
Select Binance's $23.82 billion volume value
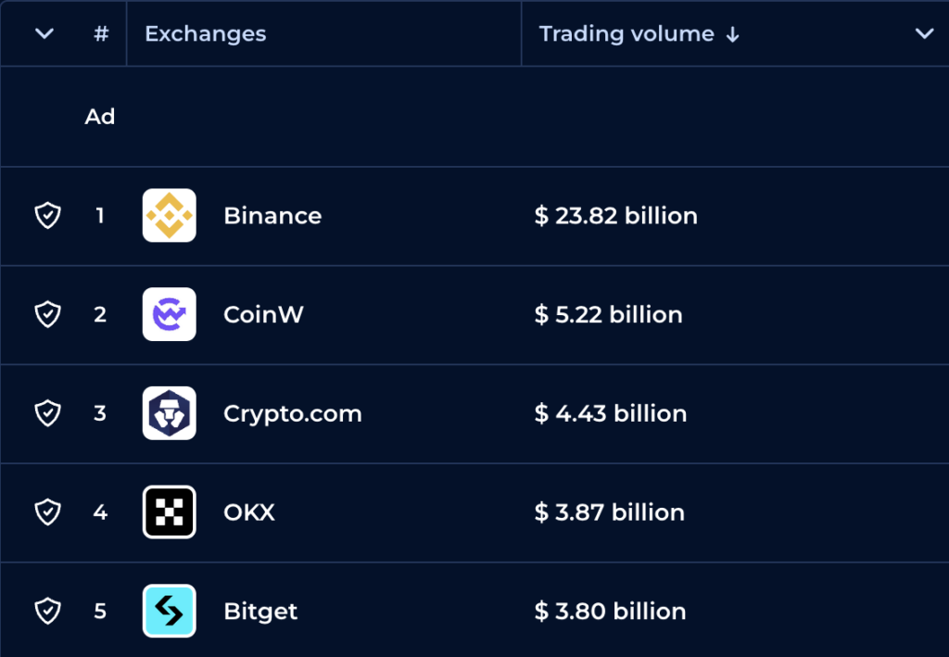point(616,215)
